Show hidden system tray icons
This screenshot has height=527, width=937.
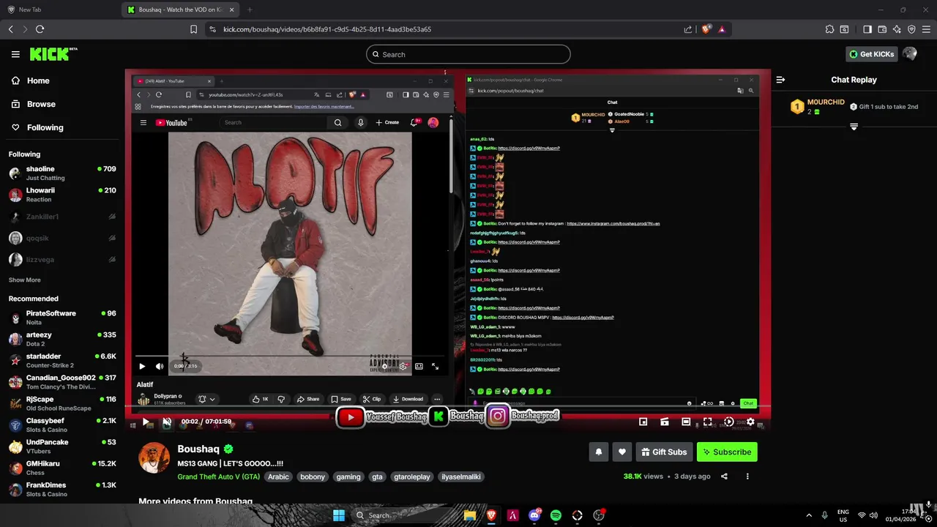pyautogui.click(x=809, y=515)
